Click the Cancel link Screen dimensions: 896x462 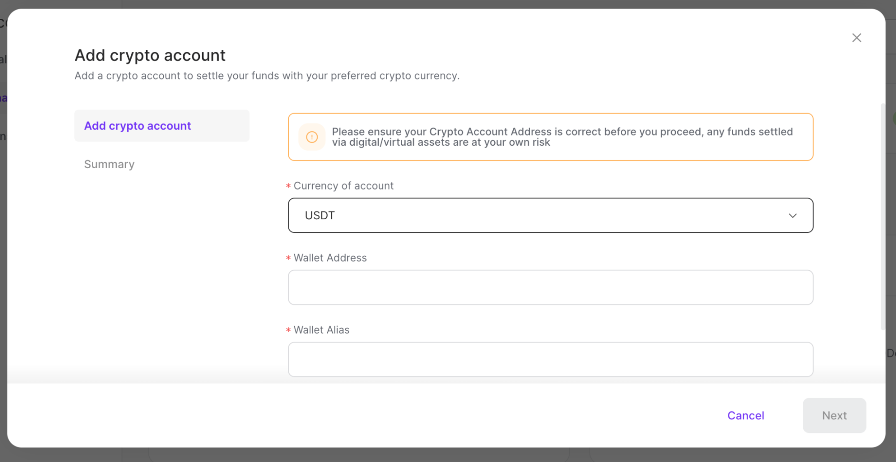745,415
